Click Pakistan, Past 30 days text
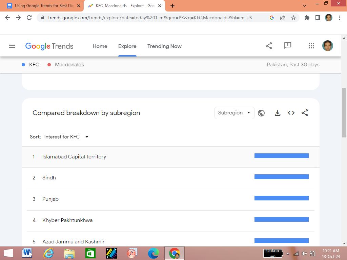This screenshot has width=347, height=260. (293, 65)
